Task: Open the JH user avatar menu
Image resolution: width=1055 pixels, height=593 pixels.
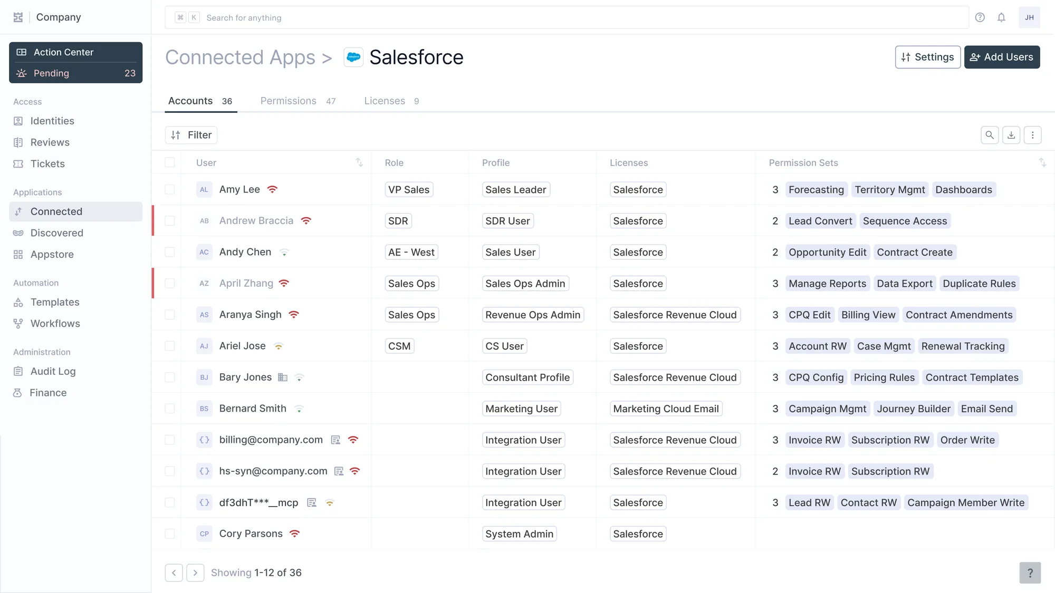Action: [x=1029, y=17]
